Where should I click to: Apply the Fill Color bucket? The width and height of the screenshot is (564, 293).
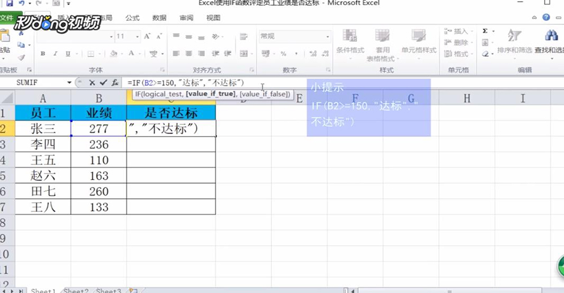point(113,54)
